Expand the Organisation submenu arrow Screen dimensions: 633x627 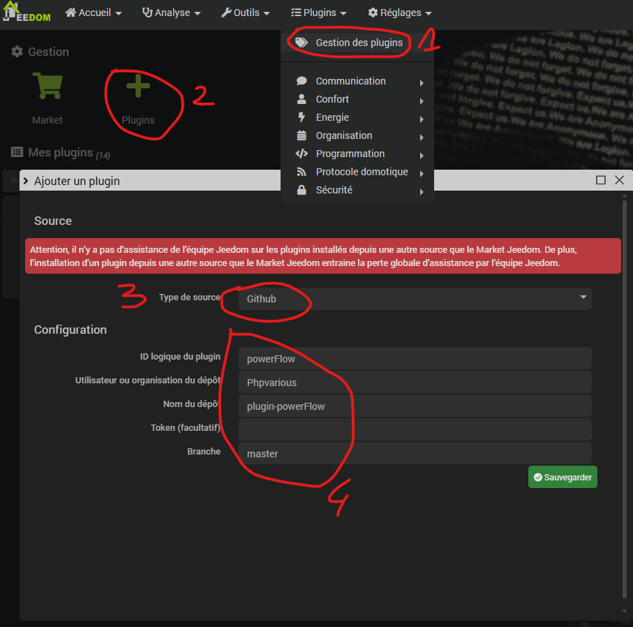[x=422, y=138]
